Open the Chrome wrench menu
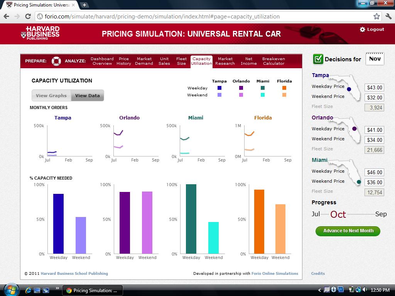 (388, 17)
